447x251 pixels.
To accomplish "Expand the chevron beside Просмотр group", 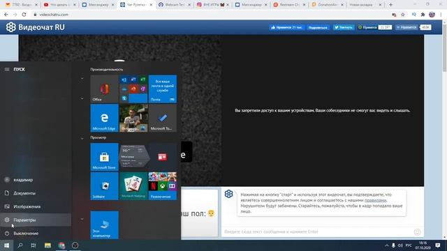I will click(x=82, y=138).
